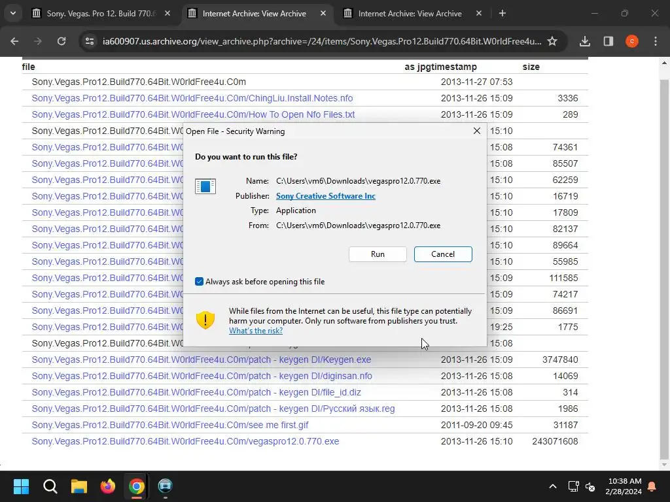Open site information icon in address bar
The height and width of the screenshot is (502, 670).
click(x=90, y=41)
